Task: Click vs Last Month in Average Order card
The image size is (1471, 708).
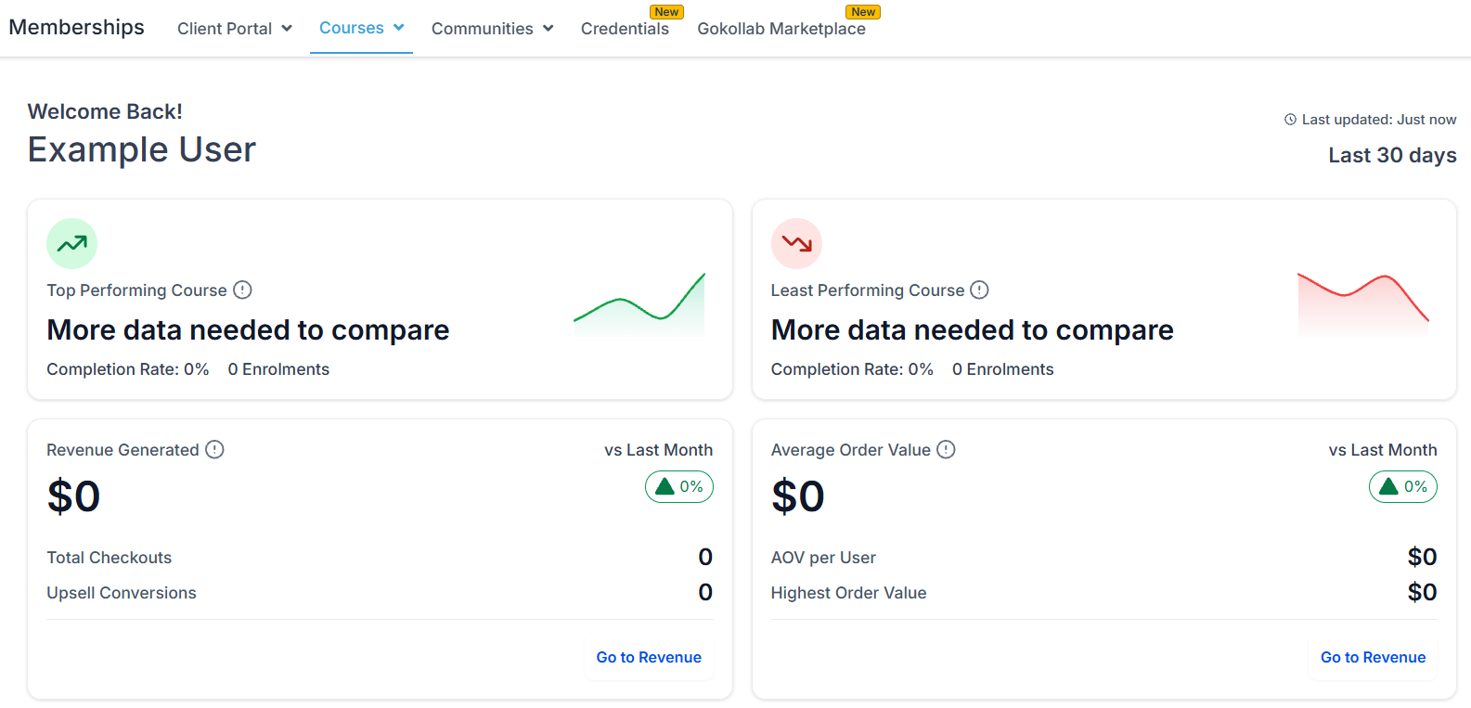Action: click(1382, 450)
